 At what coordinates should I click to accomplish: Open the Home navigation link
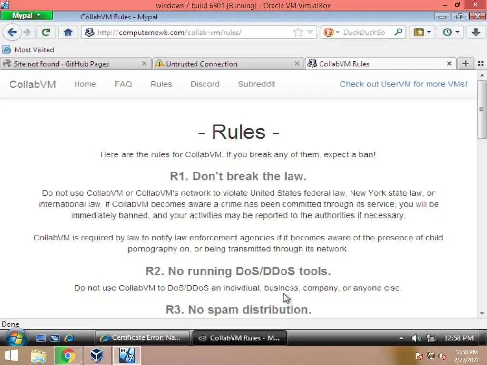pos(85,84)
